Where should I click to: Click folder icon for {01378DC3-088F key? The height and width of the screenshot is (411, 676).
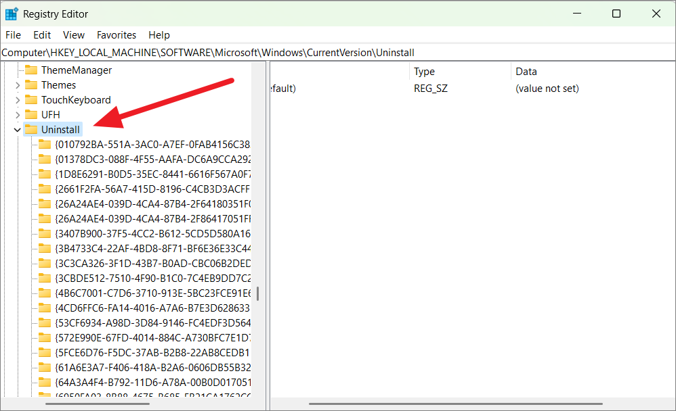[45, 160]
